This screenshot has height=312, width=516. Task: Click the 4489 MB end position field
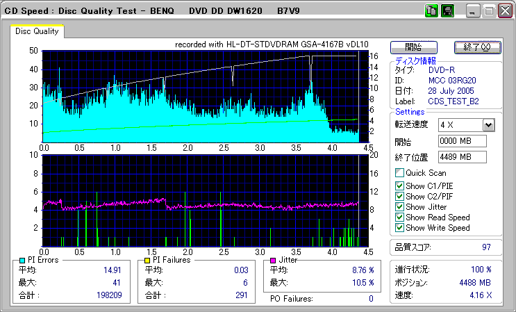pos(462,156)
